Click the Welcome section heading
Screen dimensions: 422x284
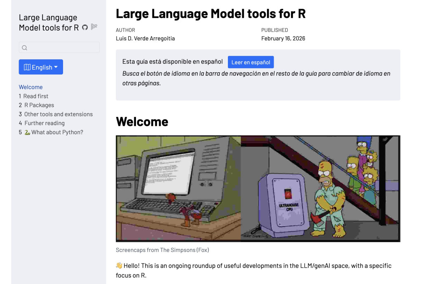click(x=142, y=121)
